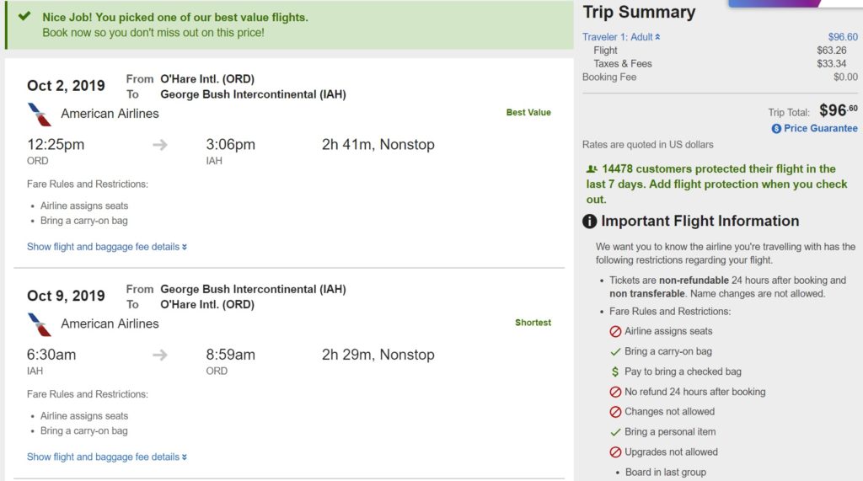Click the checkmark beside Bring a personal item
Viewport: 863px width, 481px height.
point(615,432)
